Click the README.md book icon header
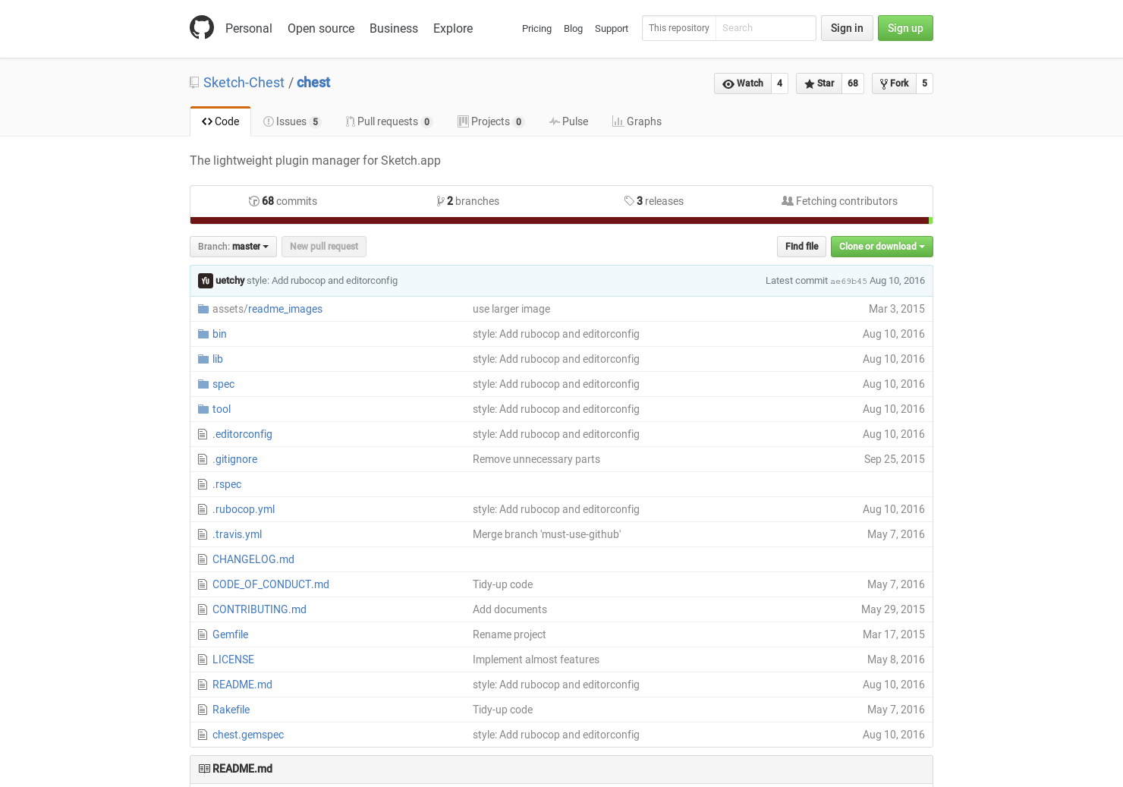 tap(204, 769)
